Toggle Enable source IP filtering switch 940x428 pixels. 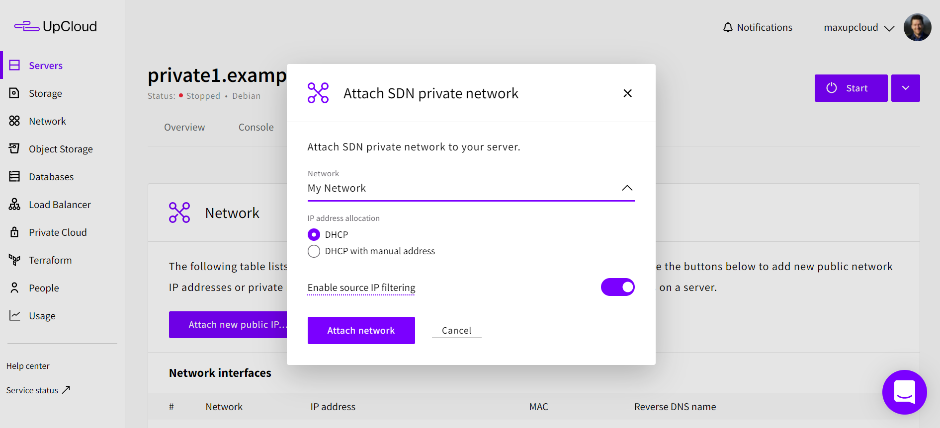point(617,287)
